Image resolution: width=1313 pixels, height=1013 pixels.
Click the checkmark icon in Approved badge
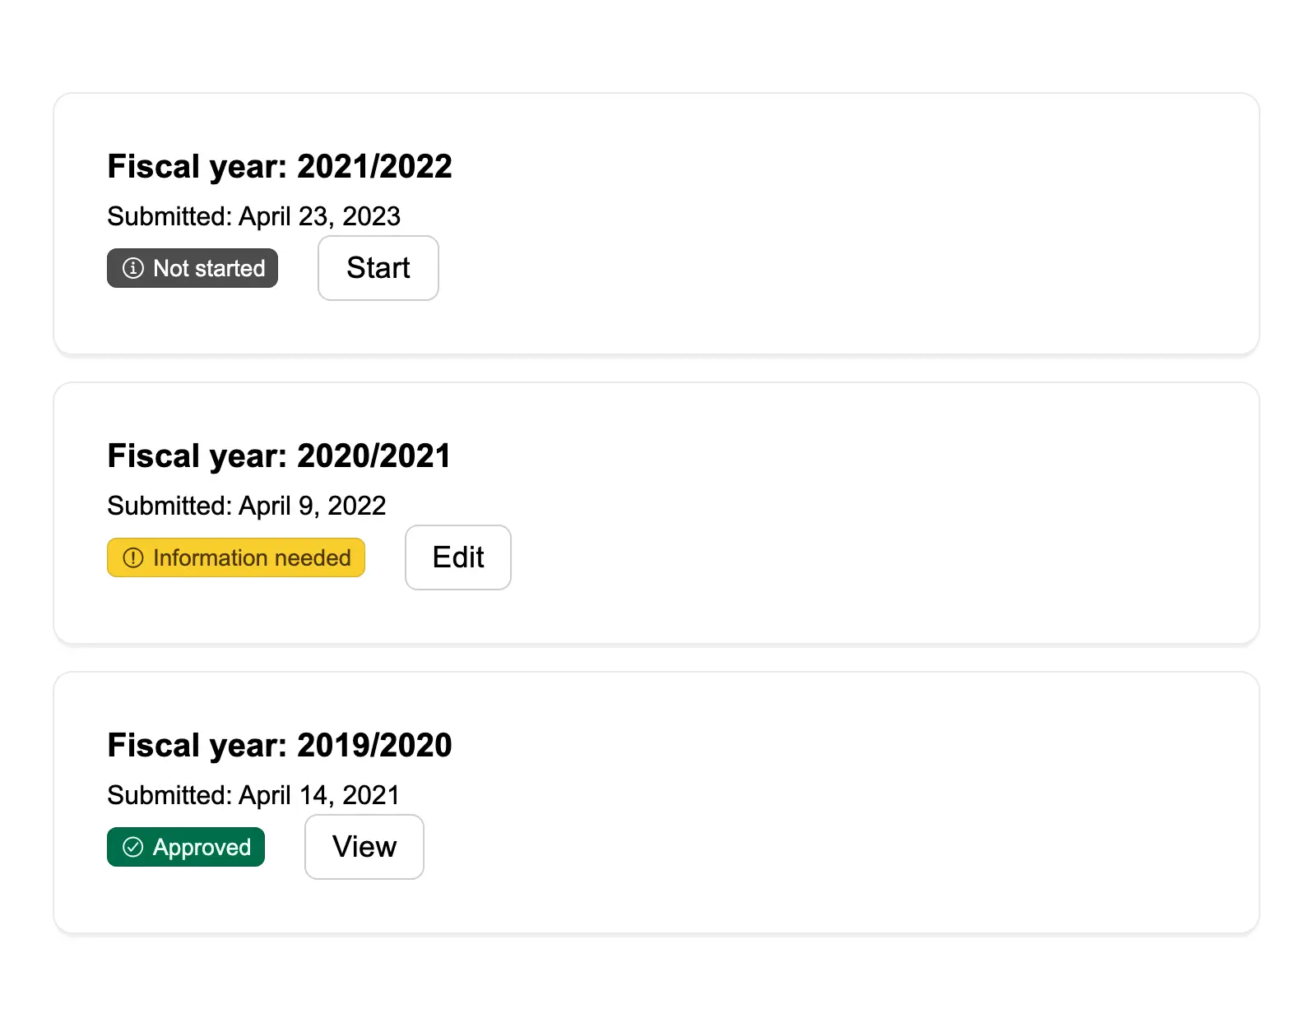coord(132,847)
